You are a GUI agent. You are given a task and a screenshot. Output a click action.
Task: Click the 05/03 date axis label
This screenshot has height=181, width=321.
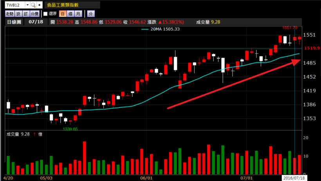46,178
